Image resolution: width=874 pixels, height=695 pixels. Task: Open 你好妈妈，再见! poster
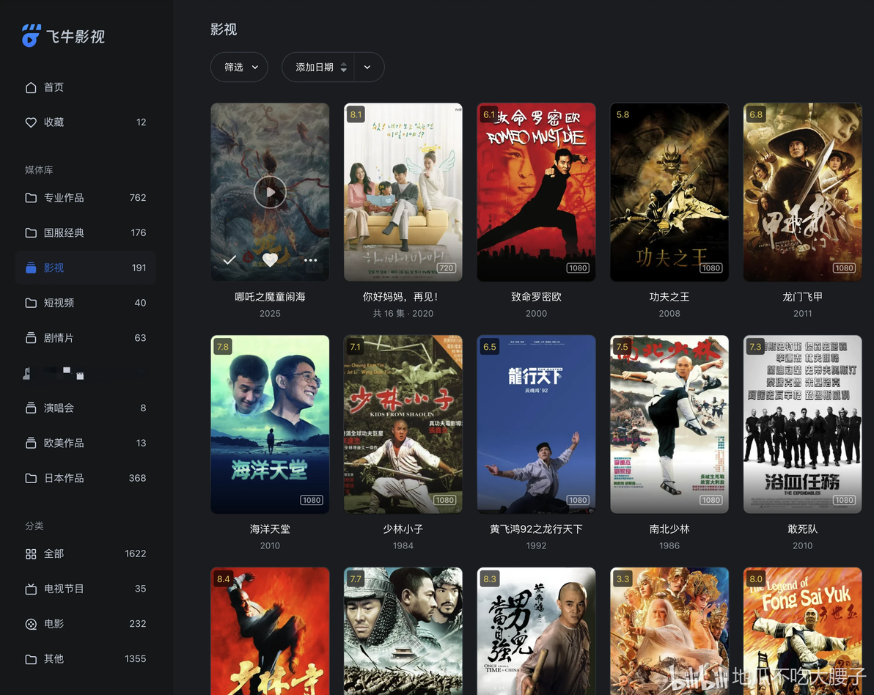point(403,192)
